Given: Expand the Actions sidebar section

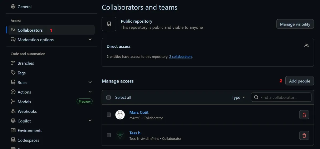Looking at the screenshot, I should point(90,92).
